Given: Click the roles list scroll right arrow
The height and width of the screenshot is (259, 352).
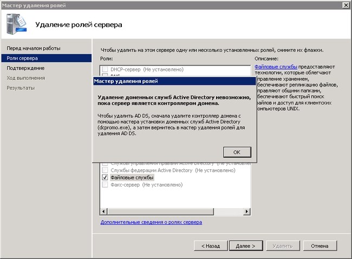Looking at the screenshot, I should click(247, 211).
